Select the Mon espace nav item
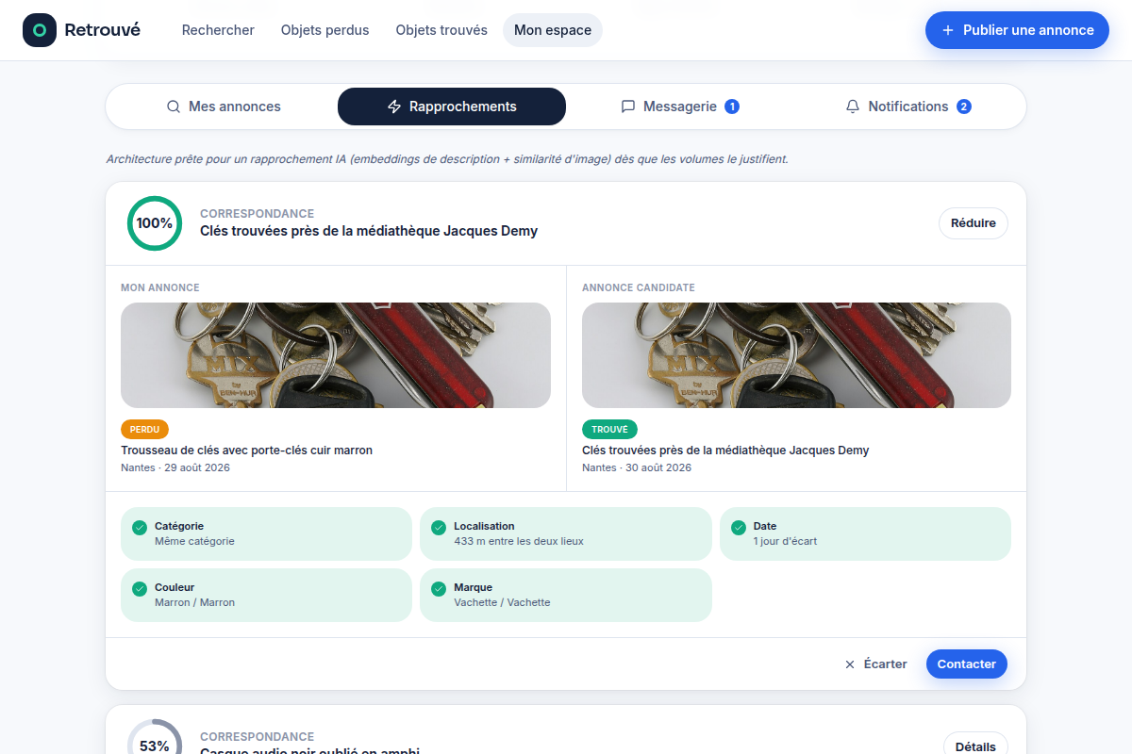1132x754 pixels. pyautogui.click(x=553, y=30)
